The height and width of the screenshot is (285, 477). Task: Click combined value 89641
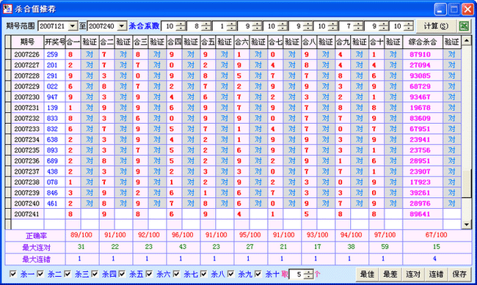tap(420, 214)
